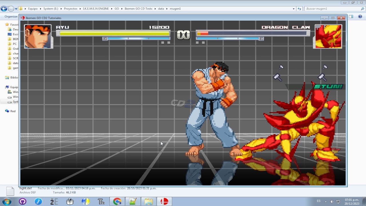Navigate to System (E:) in the breadcrumb
The image size is (366, 206).
(51, 9)
